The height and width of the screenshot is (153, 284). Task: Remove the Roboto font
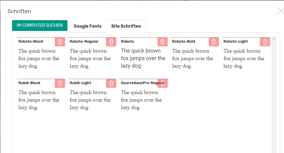click(163, 42)
